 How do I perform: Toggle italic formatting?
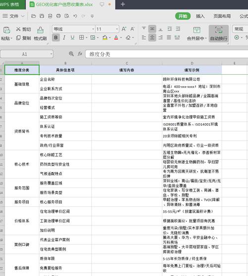pyautogui.click(x=64, y=38)
